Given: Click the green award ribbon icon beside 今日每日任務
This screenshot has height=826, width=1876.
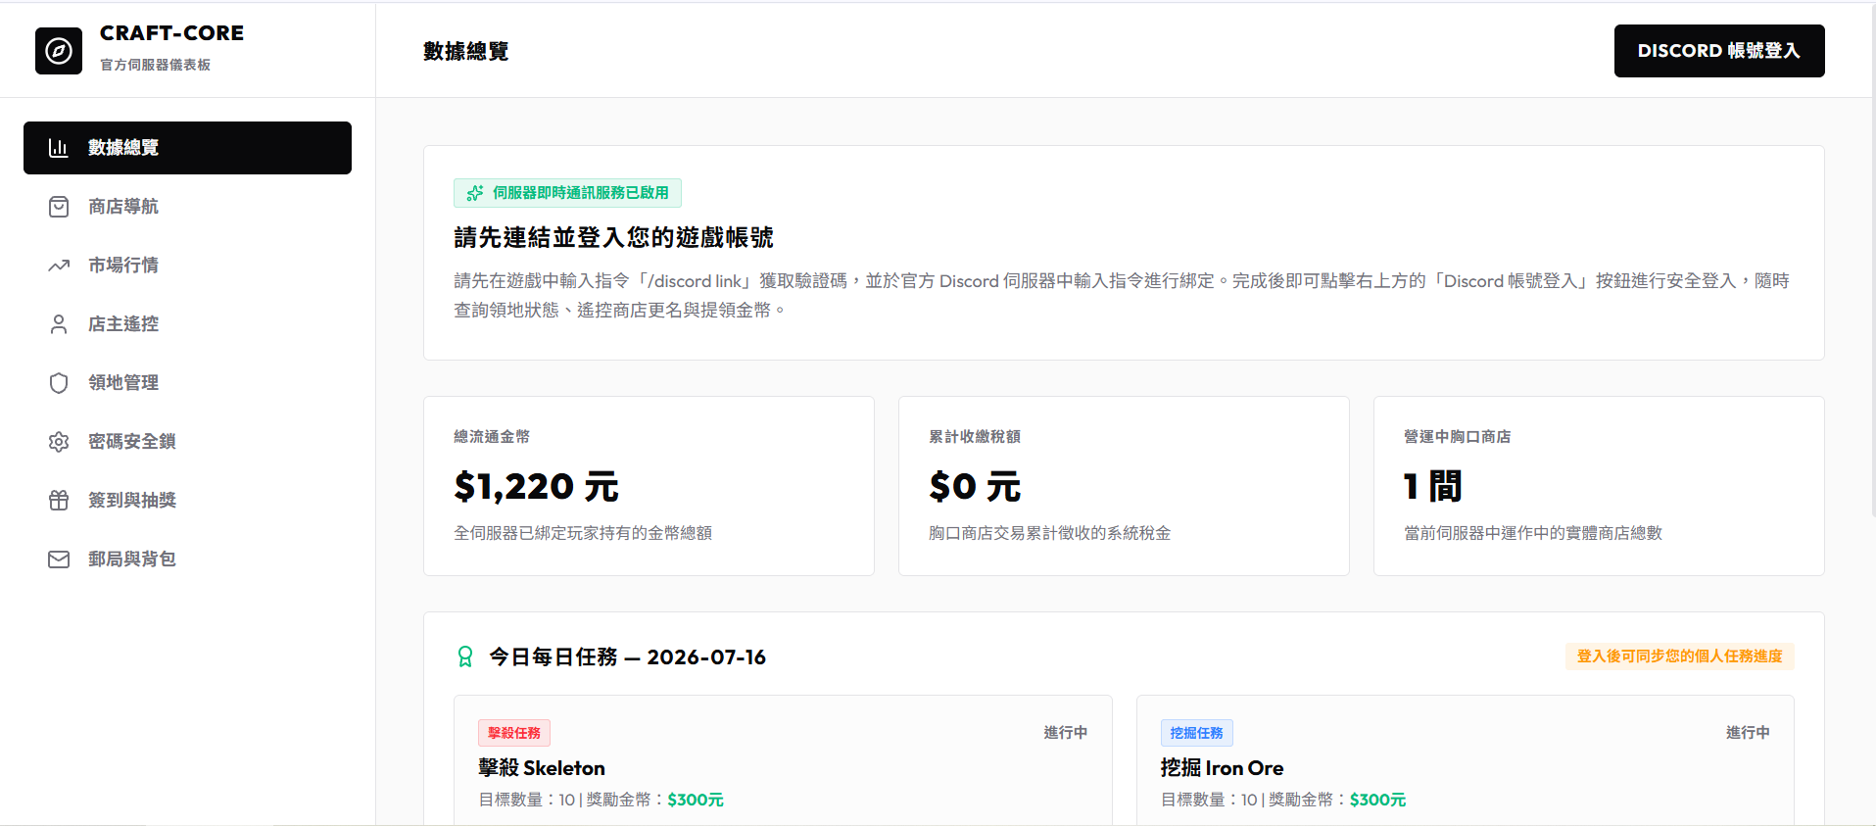Looking at the screenshot, I should click(465, 656).
